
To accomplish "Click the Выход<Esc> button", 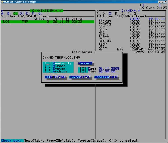I will tap(80, 77).
